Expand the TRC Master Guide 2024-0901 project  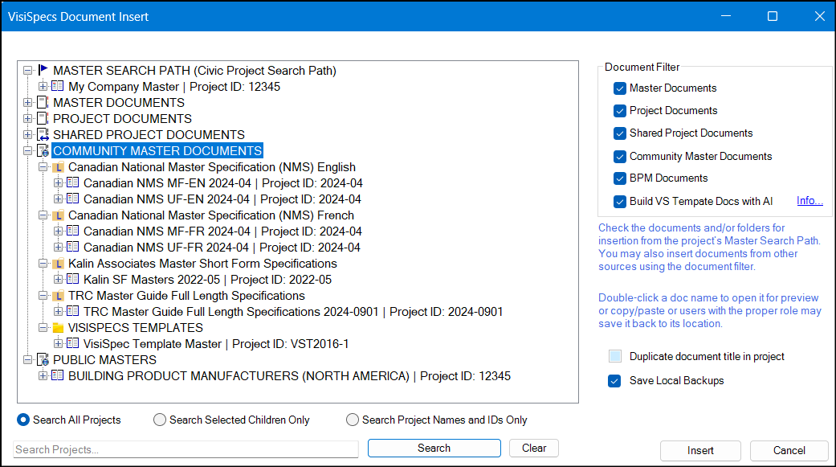(58, 312)
